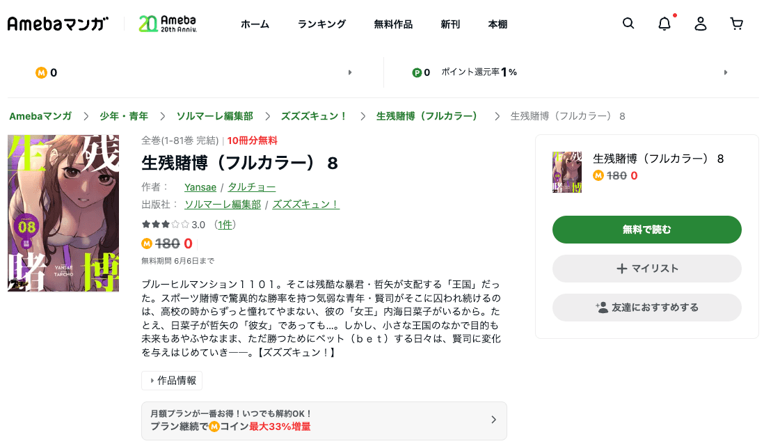764x446 pixels.
Task: Open the shopping cart icon
Action: (x=737, y=24)
